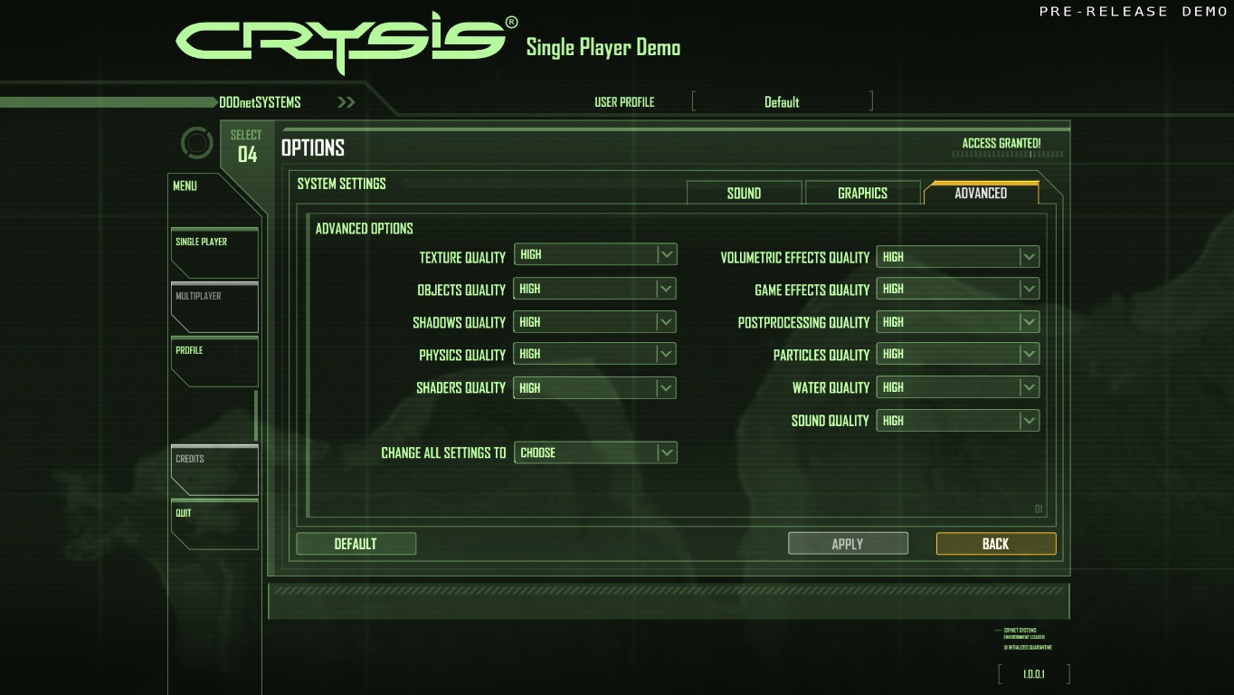Click the Apply button
1234x695 pixels.
point(848,544)
